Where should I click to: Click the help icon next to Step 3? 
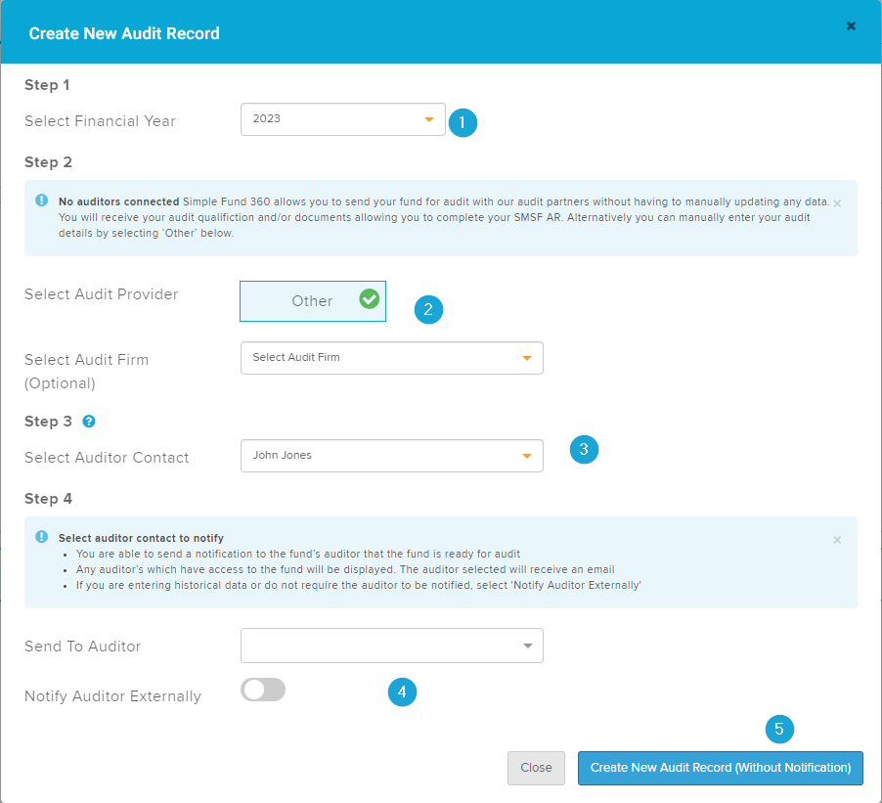89,422
